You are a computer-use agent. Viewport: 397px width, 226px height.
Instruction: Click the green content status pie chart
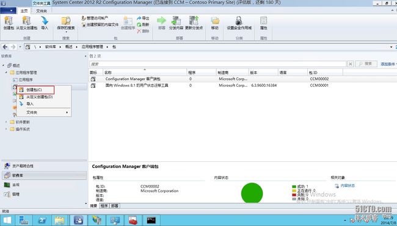coord(252,194)
